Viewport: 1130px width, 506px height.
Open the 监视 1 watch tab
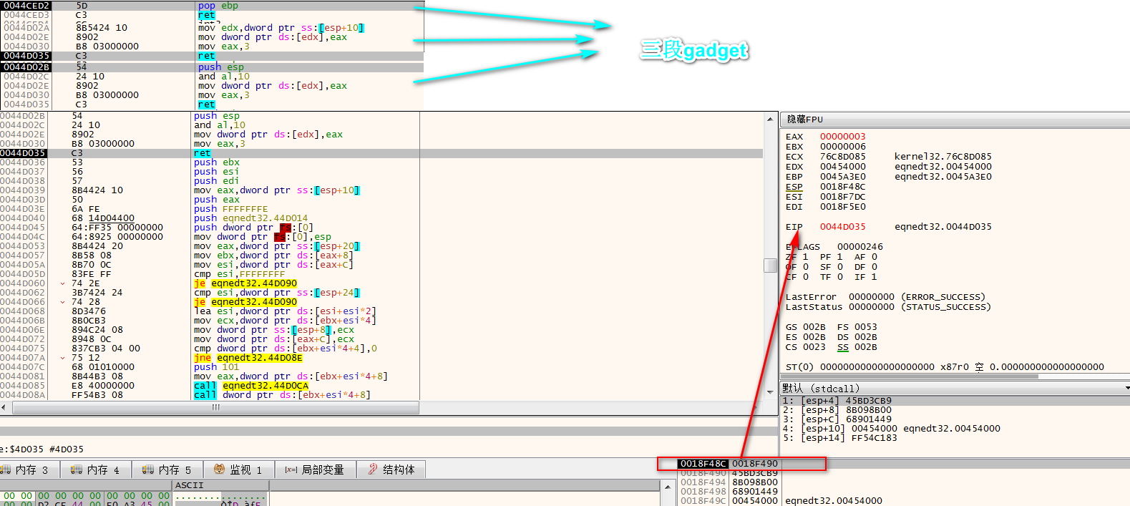tap(238, 469)
